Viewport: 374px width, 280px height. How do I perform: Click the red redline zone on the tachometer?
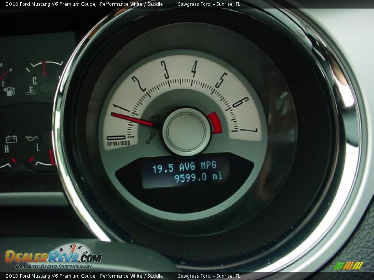point(215,123)
